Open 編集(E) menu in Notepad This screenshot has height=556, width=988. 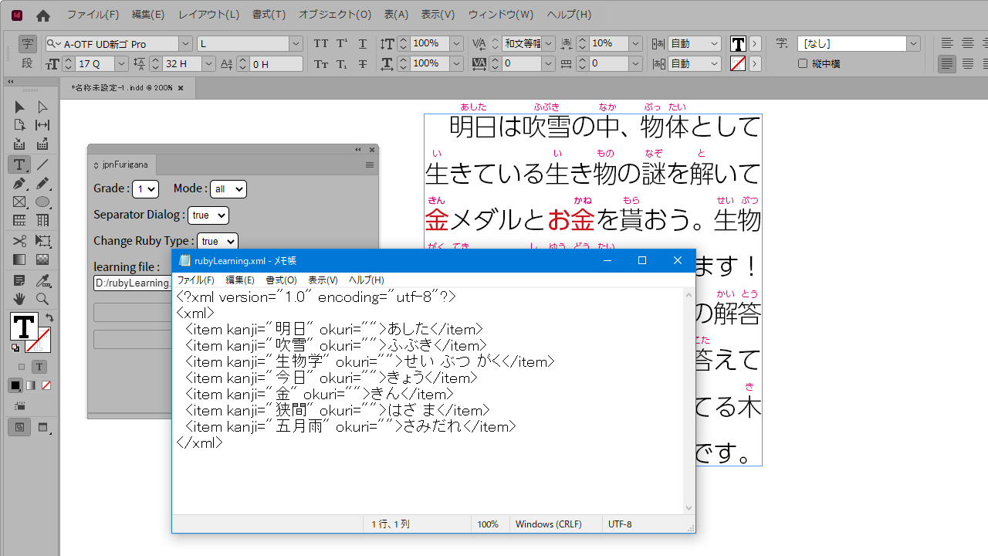pyautogui.click(x=240, y=280)
